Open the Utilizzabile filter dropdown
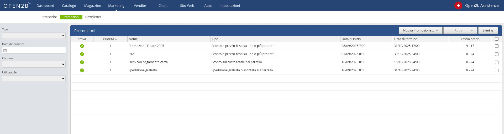 (x=34, y=79)
